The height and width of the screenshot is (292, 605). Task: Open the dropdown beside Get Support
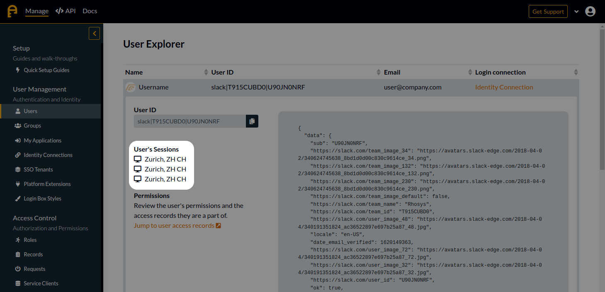576,12
